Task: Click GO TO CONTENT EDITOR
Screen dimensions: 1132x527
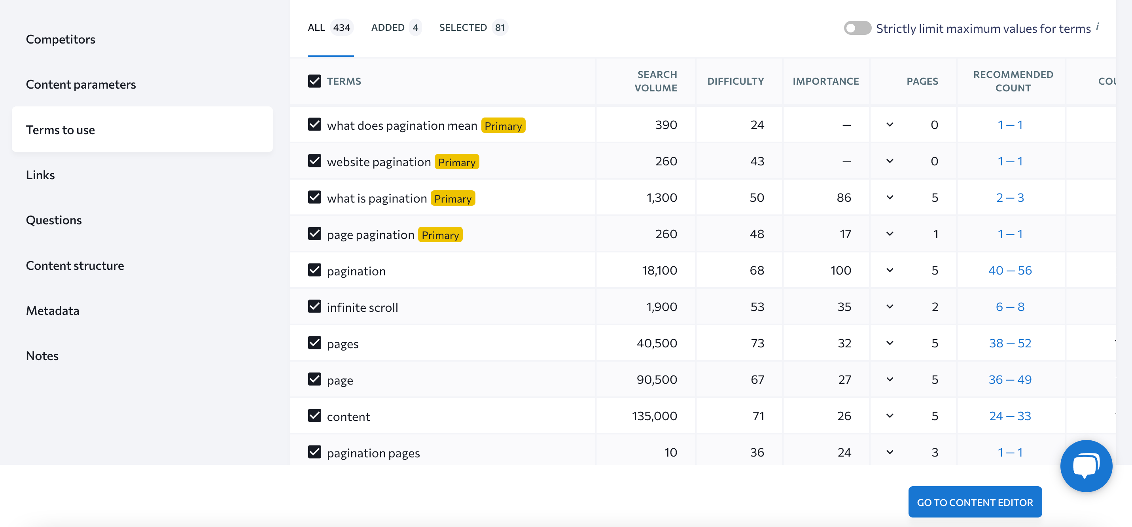Action: tap(975, 502)
